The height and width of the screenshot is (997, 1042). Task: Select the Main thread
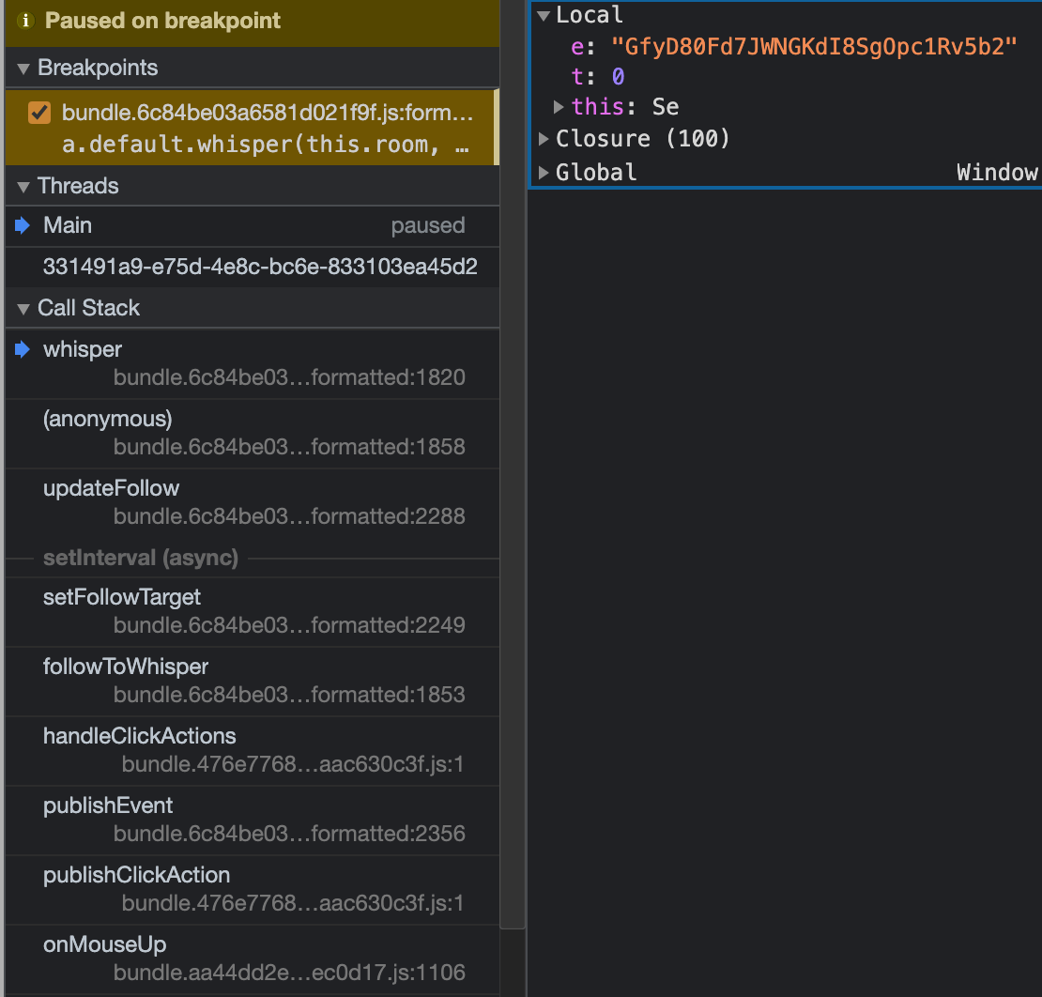tap(68, 226)
